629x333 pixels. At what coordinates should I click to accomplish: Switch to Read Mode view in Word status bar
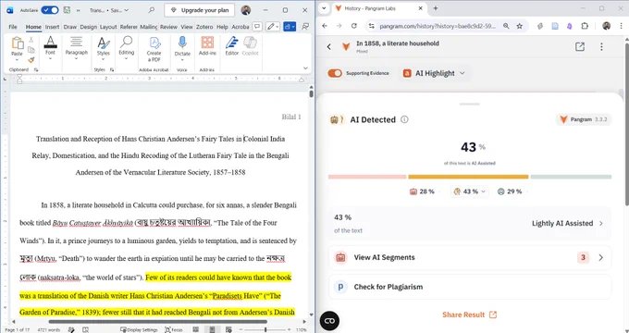(196, 329)
